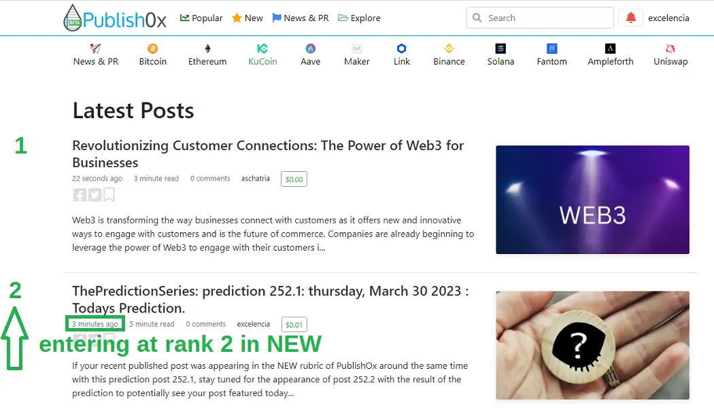Open News & PR in top navigation

[x=301, y=18]
